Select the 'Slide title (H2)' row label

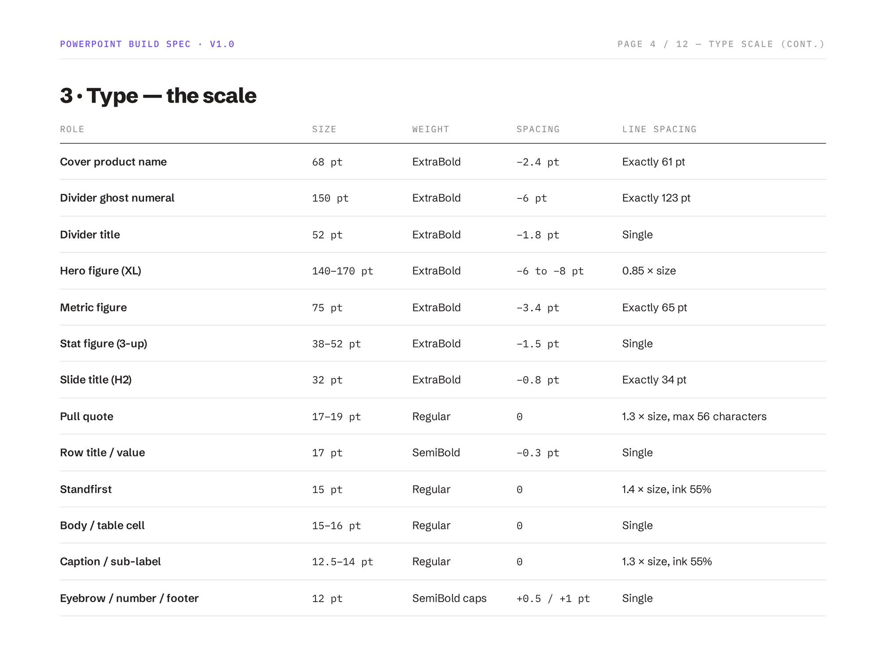[96, 380]
